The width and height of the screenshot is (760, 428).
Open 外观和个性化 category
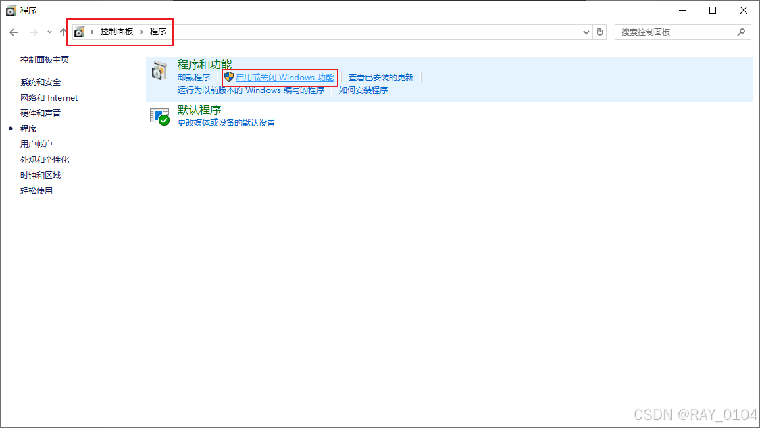45,160
